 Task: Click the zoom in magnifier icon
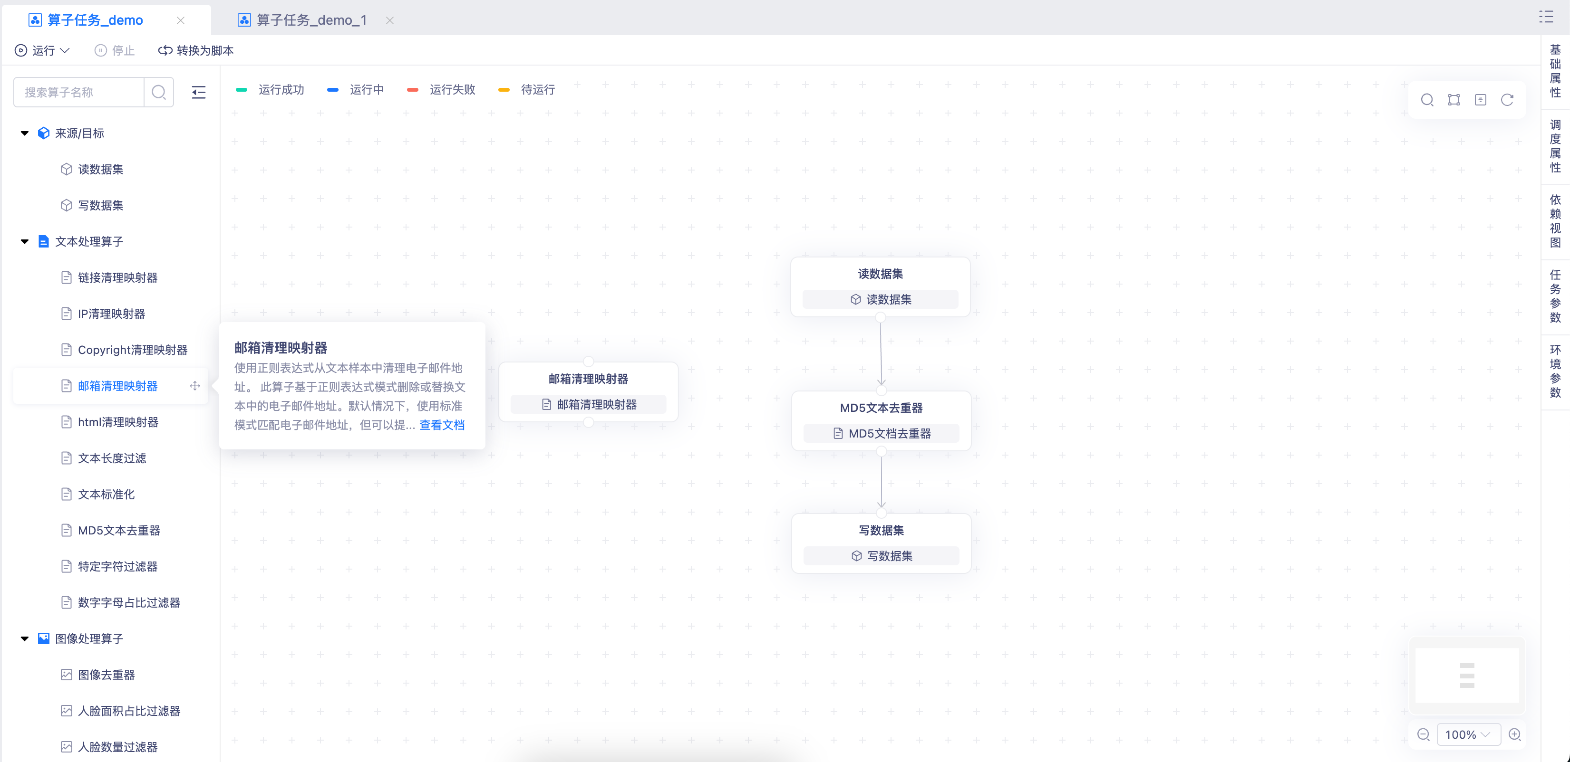click(1514, 734)
